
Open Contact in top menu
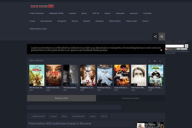pos(72,13)
